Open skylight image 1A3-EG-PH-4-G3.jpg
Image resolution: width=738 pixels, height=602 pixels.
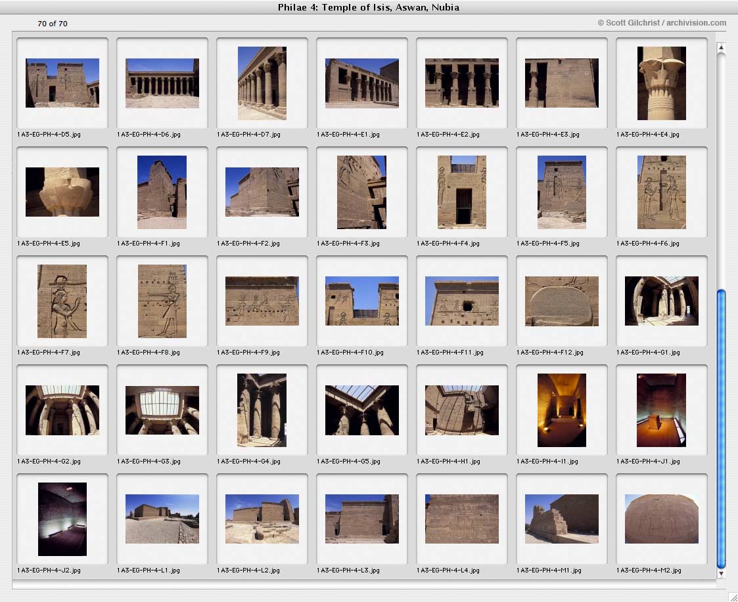[x=162, y=410]
